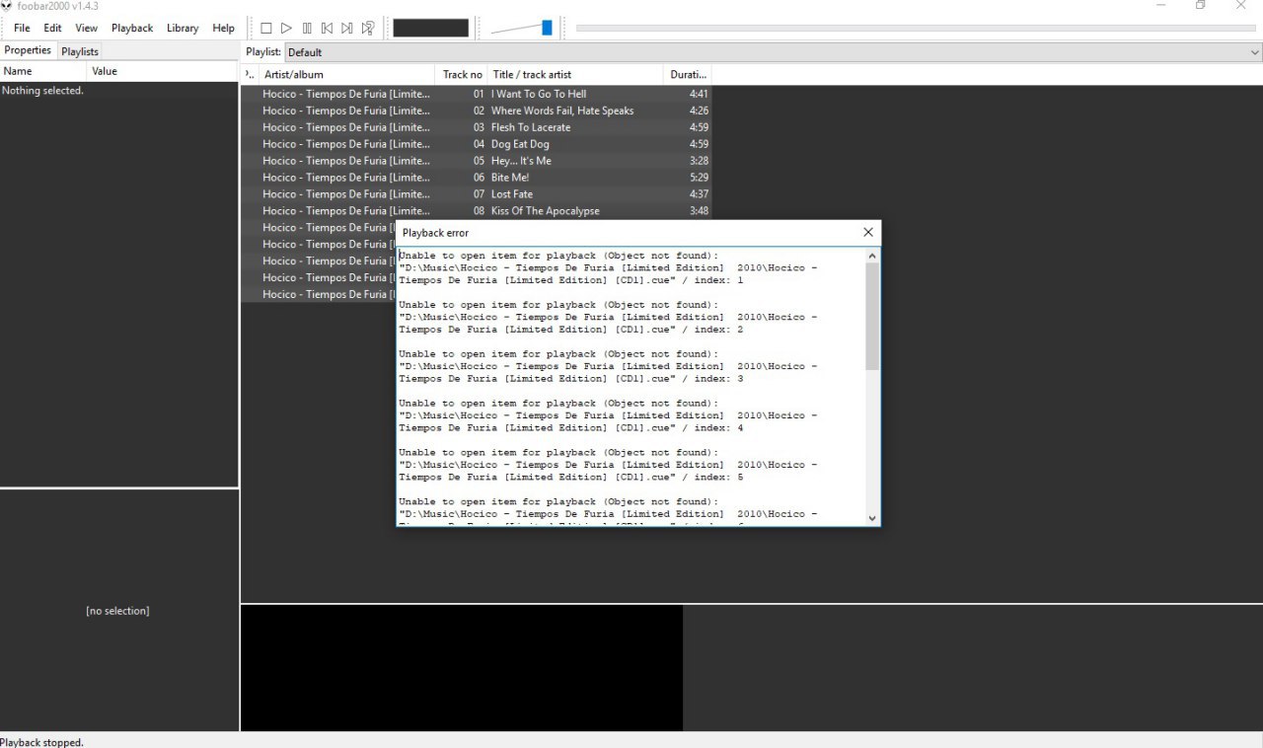Open the Playlist Default dropdown
Screen dimensions: 1263x748
pyautogui.click(x=774, y=52)
